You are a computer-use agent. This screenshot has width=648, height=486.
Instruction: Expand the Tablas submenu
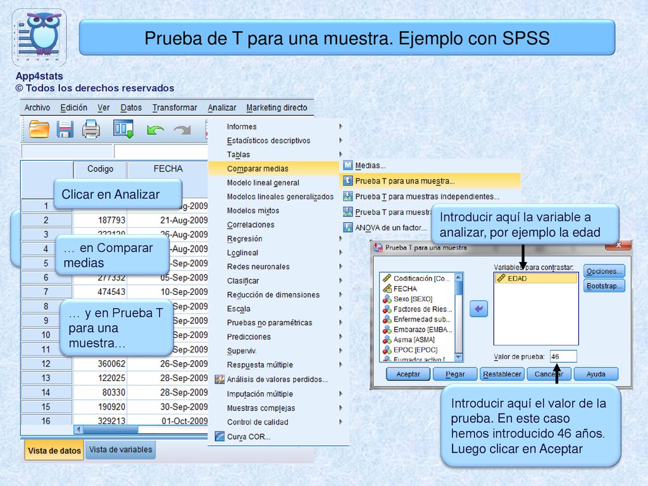[278, 154]
